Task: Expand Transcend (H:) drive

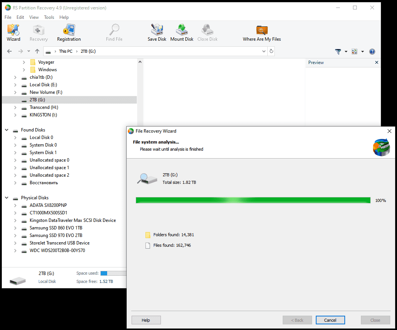Action: pyautogui.click(x=15, y=107)
